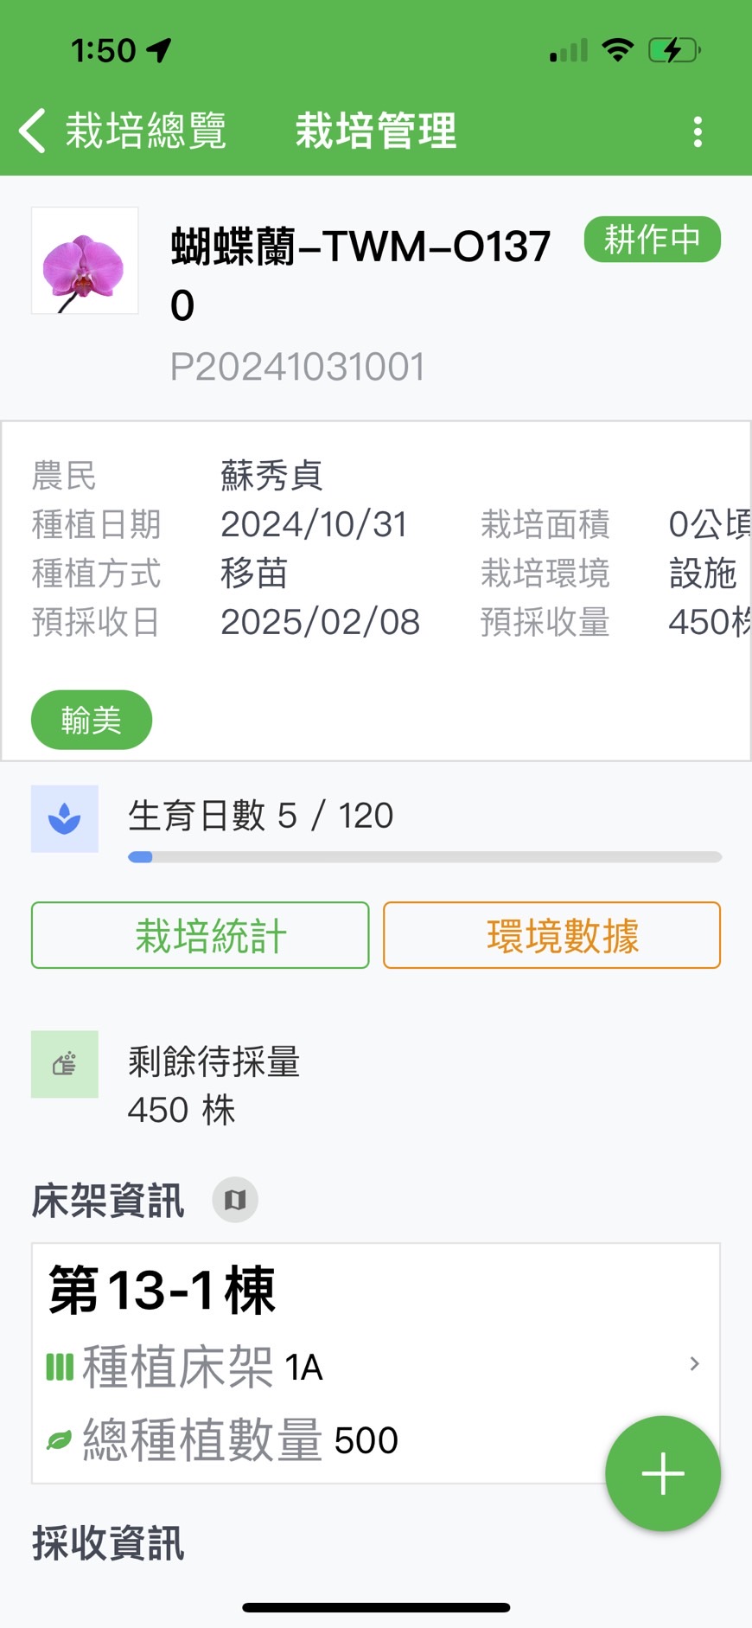The height and width of the screenshot is (1628, 752).
Task: Click the growth days progress bar
Action: coord(424,857)
